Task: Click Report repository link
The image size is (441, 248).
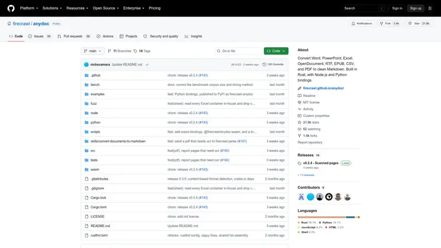Action: pyautogui.click(x=310, y=142)
